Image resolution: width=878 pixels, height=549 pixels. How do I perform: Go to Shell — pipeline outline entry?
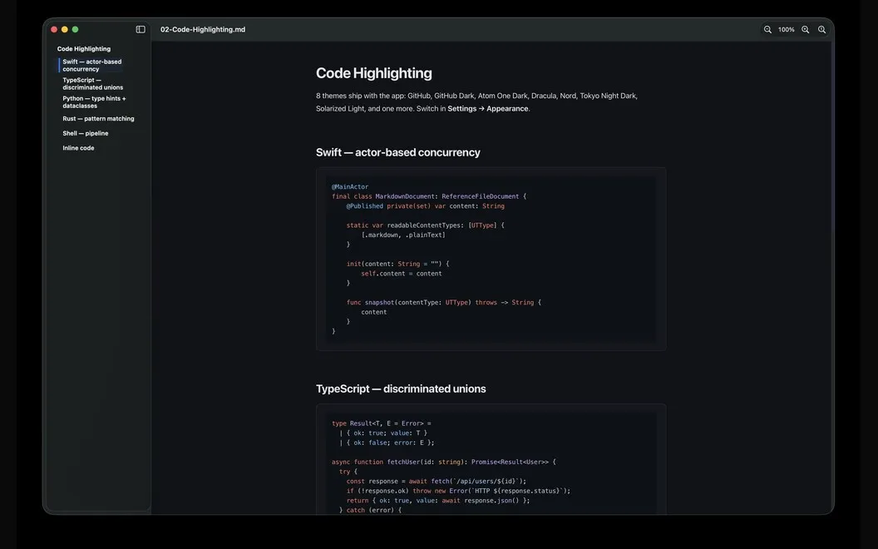pyautogui.click(x=86, y=133)
